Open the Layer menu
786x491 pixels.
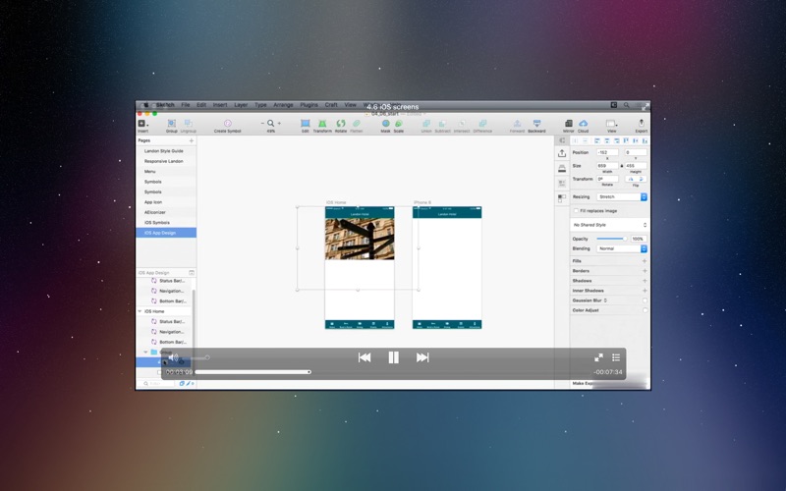(241, 105)
